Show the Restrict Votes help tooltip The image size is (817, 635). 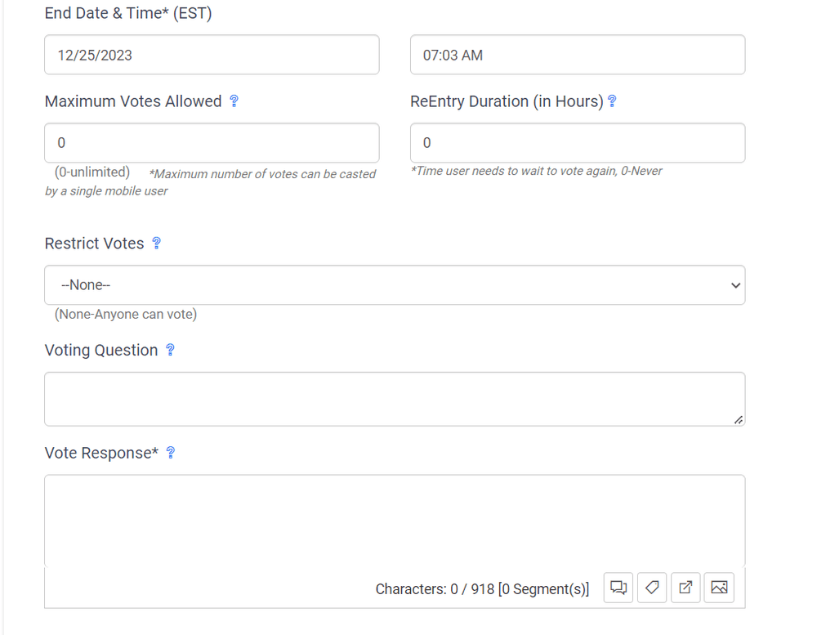click(x=157, y=244)
